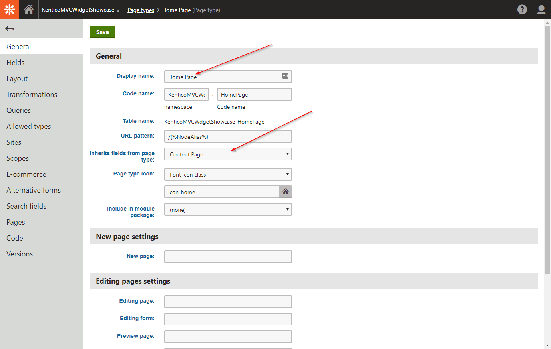The height and width of the screenshot is (349, 551).
Task: Click the Editing page input field
Action: pos(228,302)
